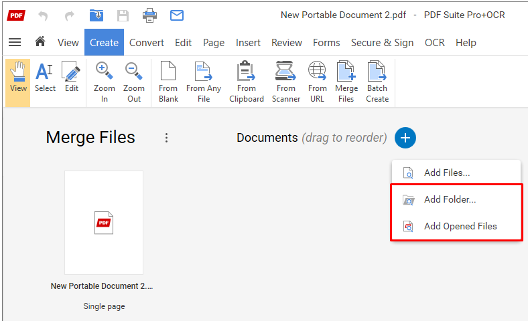Click the 'Single page' label
528x321 pixels.
coord(104,306)
